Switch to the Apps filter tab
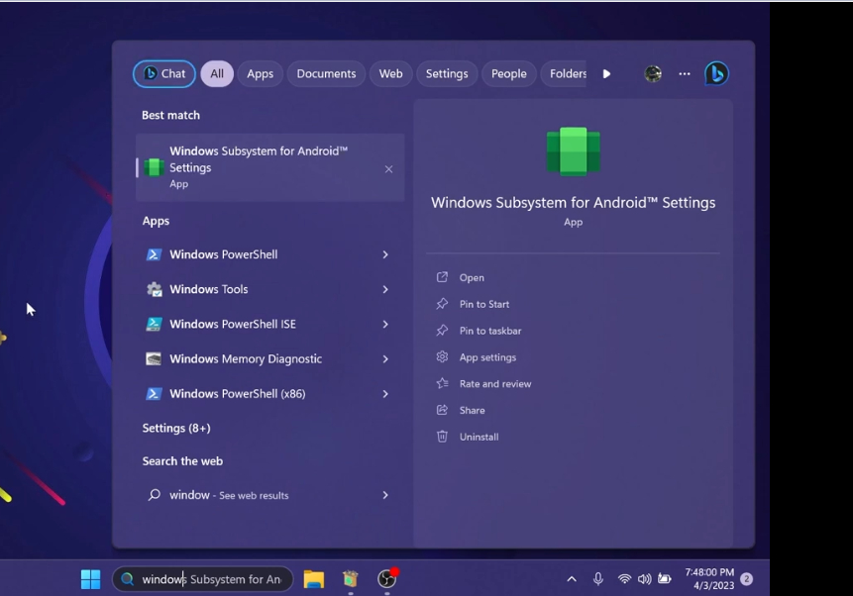 click(260, 73)
